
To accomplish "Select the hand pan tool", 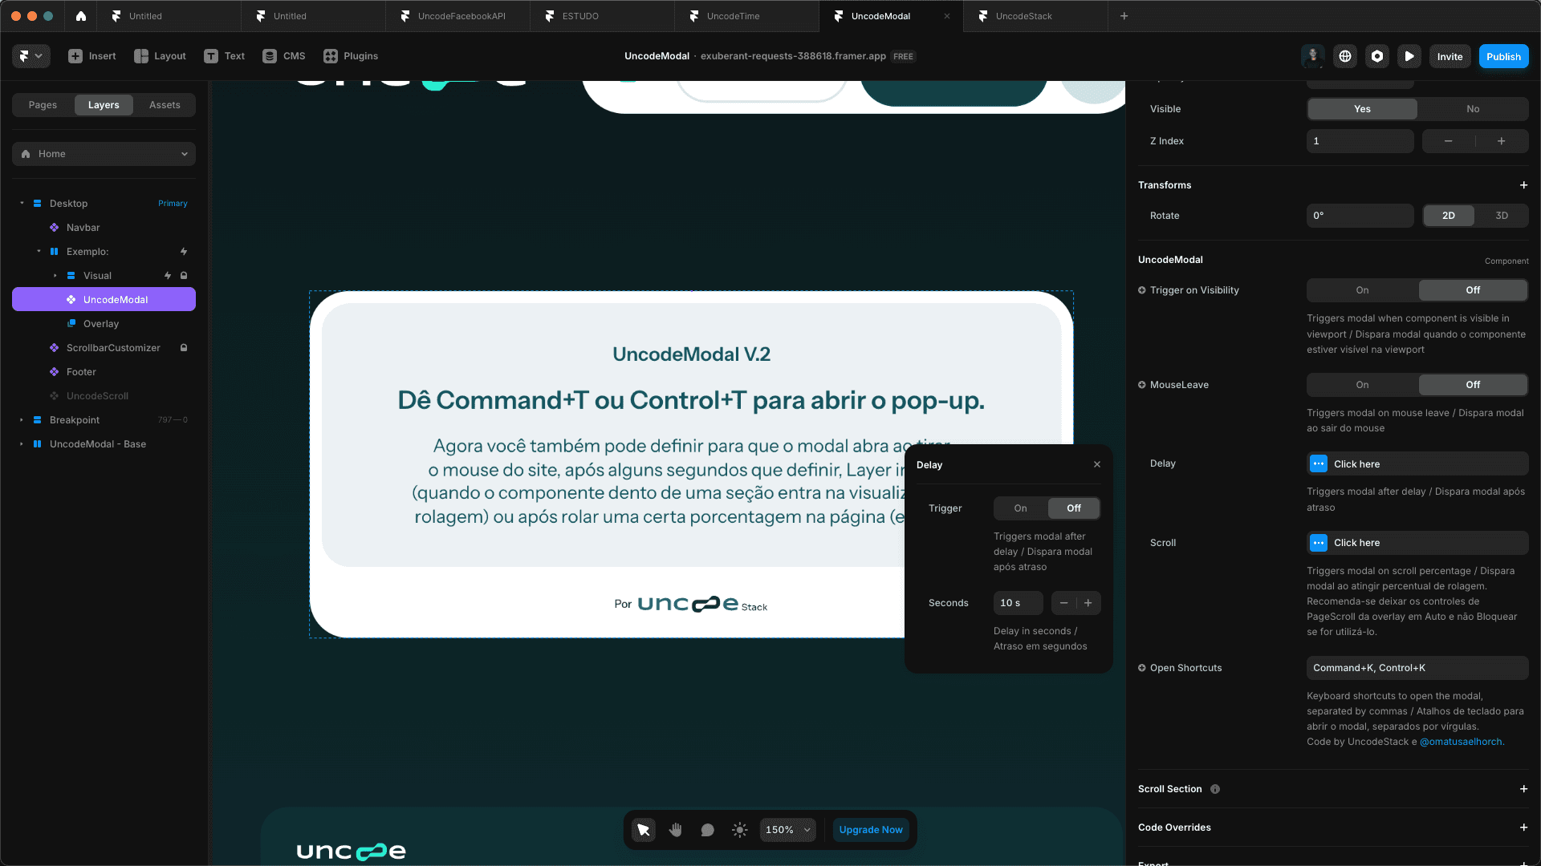I will 676,830.
